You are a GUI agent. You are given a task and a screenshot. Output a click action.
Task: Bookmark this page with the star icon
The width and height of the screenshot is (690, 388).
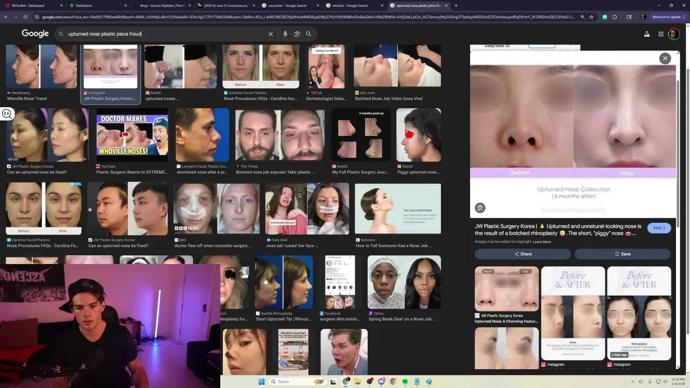click(591, 17)
